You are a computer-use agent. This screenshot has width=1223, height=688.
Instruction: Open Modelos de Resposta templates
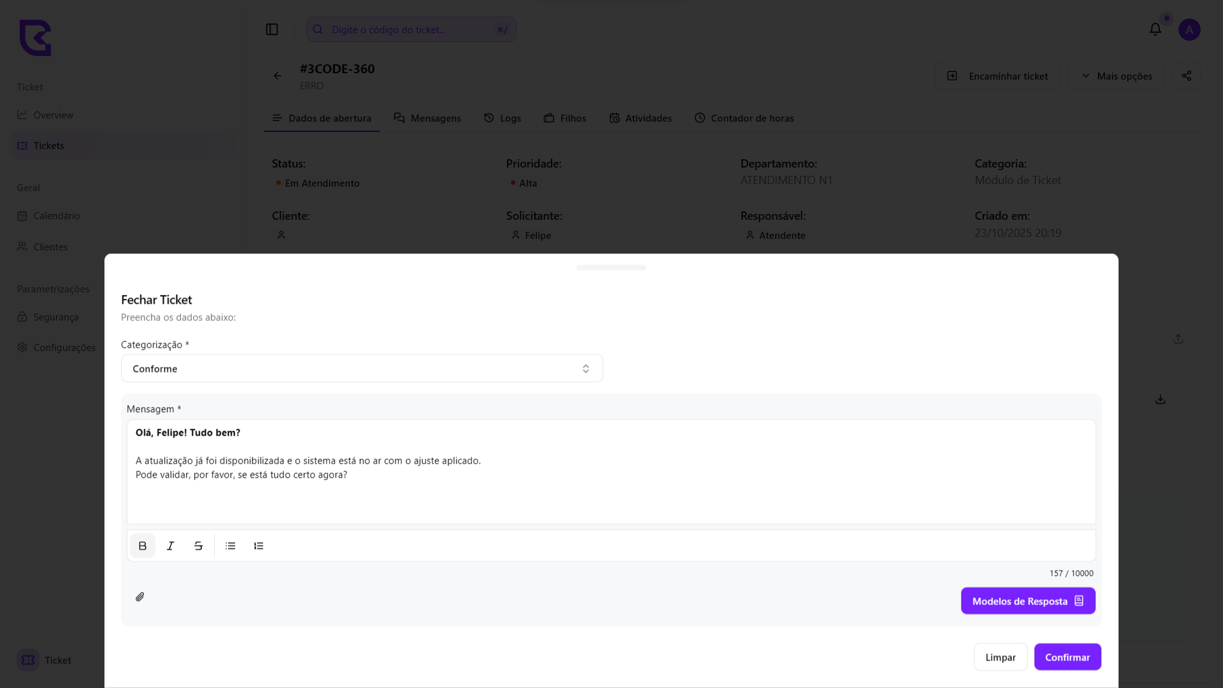tap(1027, 601)
